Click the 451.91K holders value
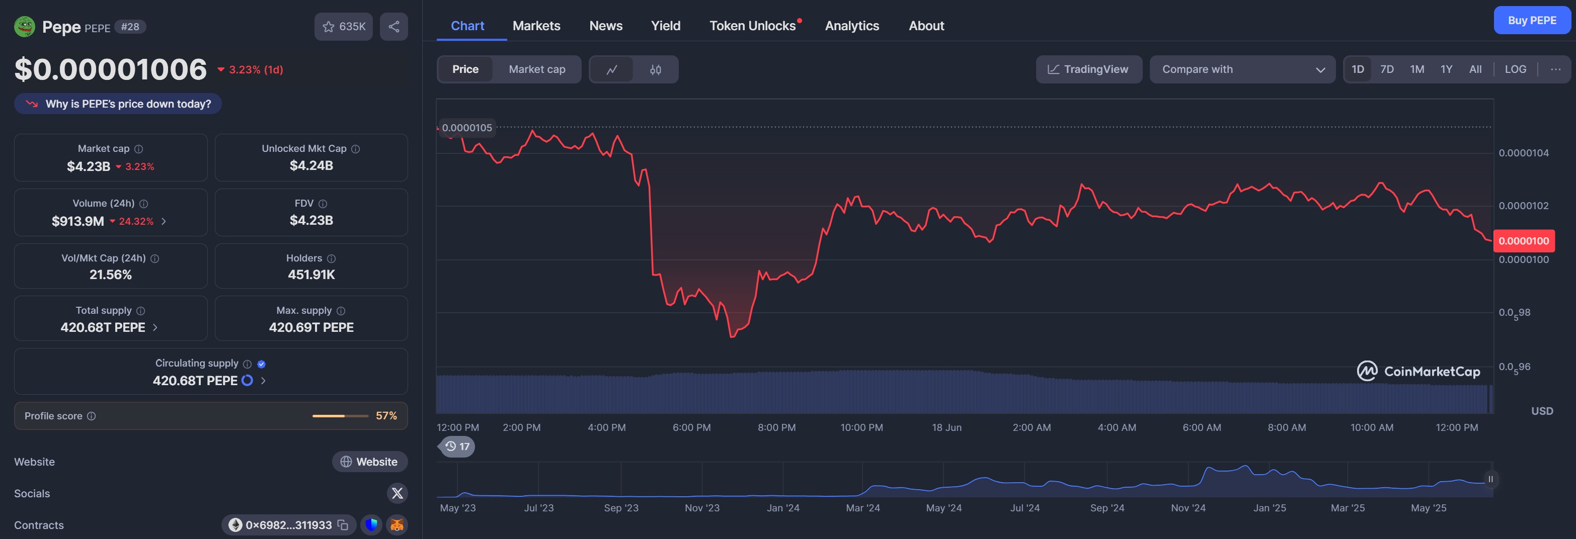 tap(311, 275)
